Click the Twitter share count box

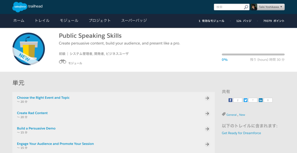[x=253, y=100]
